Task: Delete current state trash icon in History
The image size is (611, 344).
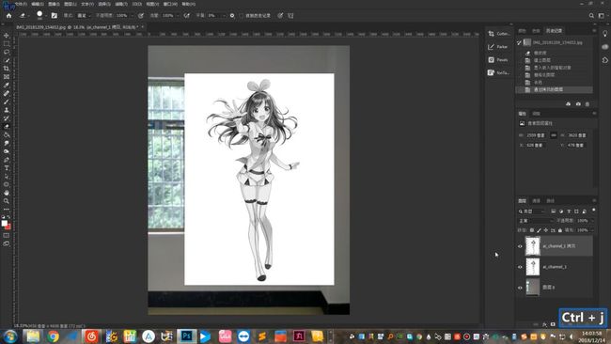Action: coord(587,104)
